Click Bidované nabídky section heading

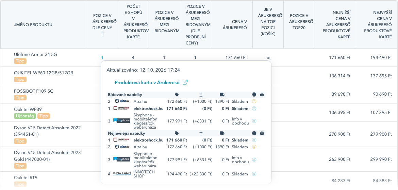coord(125,95)
